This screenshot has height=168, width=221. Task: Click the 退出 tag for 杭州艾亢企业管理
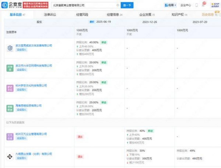80,136
